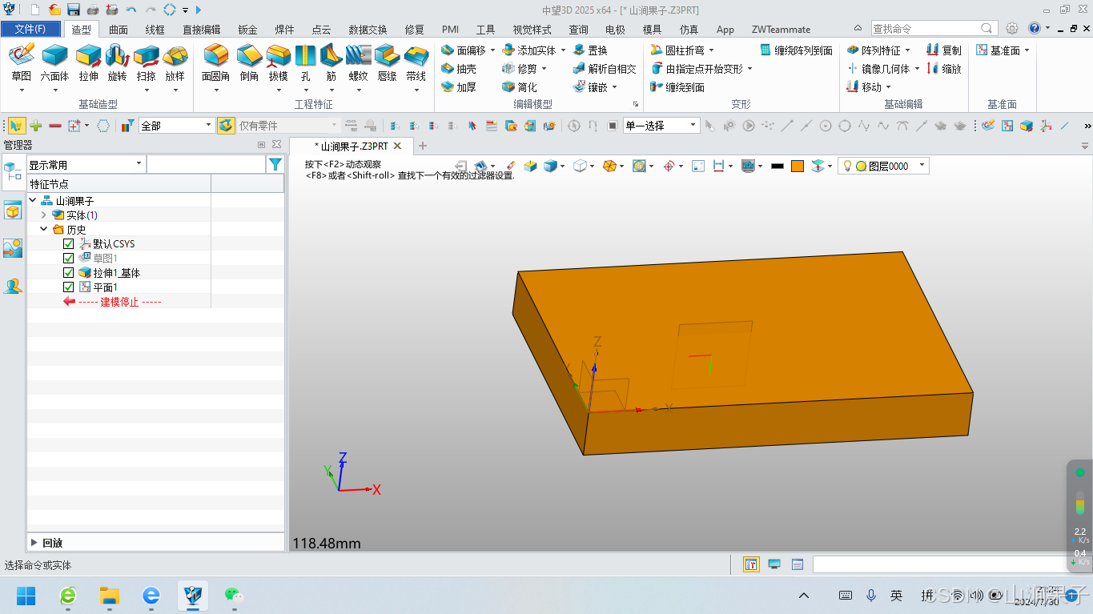Open the 放样 loft tool

point(175,63)
